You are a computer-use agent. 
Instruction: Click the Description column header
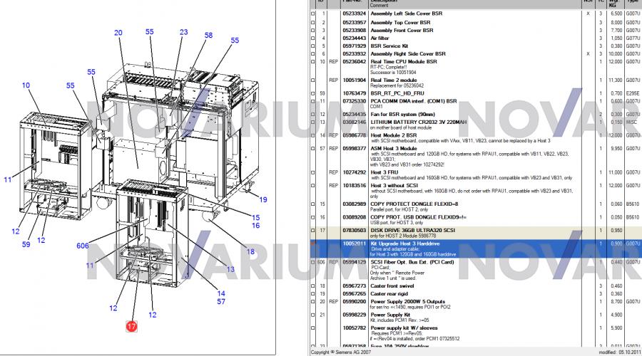(385, 2)
